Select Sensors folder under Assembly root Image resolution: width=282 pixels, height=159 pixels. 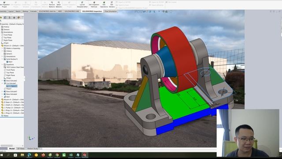pos(5,30)
